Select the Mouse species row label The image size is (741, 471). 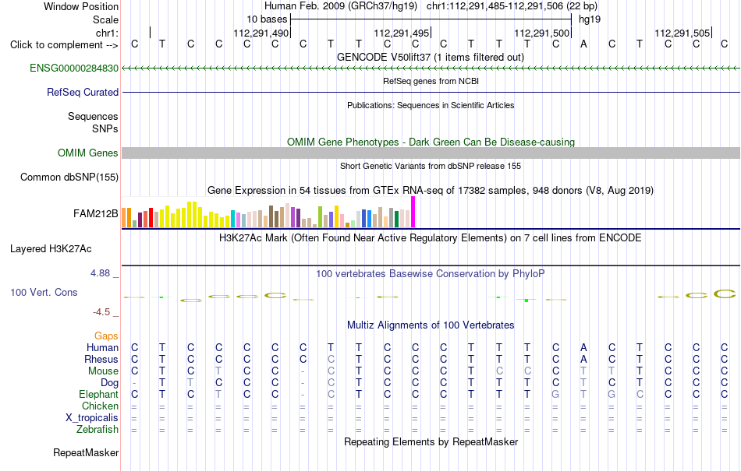pyautogui.click(x=104, y=371)
